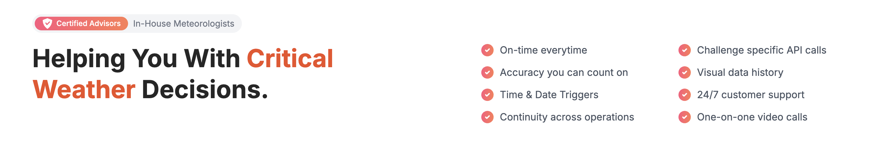This screenshot has height=166, width=893.
Task: Click the On-time everytime text
Action: pos(543,50)
